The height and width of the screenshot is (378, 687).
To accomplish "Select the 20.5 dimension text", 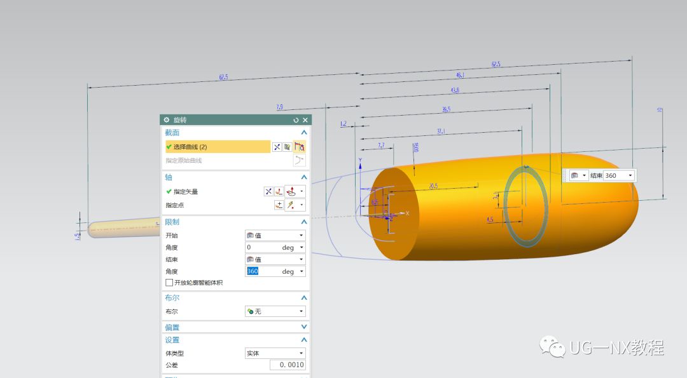I will 433,186.
